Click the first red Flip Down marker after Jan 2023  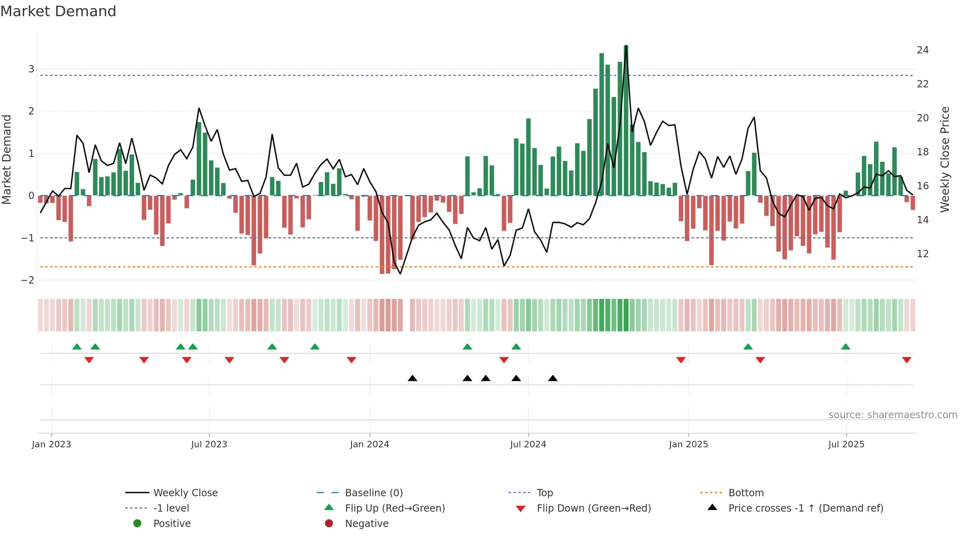(89, 360)
